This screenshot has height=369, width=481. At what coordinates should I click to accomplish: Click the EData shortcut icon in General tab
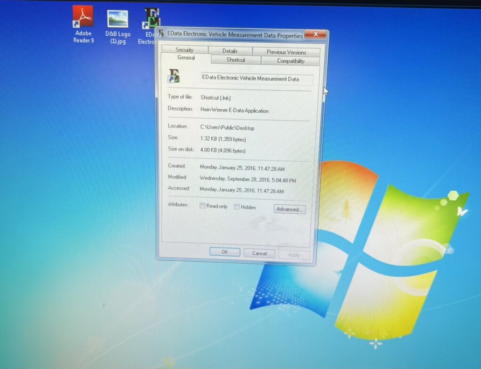(x=174, y=76)
